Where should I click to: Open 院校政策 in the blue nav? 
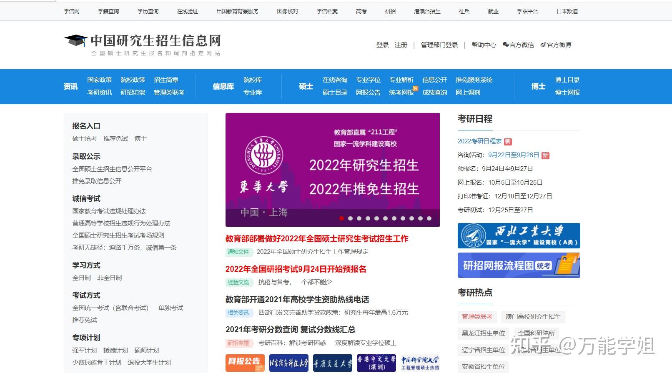pyautogui.click(x=133, y=80)
